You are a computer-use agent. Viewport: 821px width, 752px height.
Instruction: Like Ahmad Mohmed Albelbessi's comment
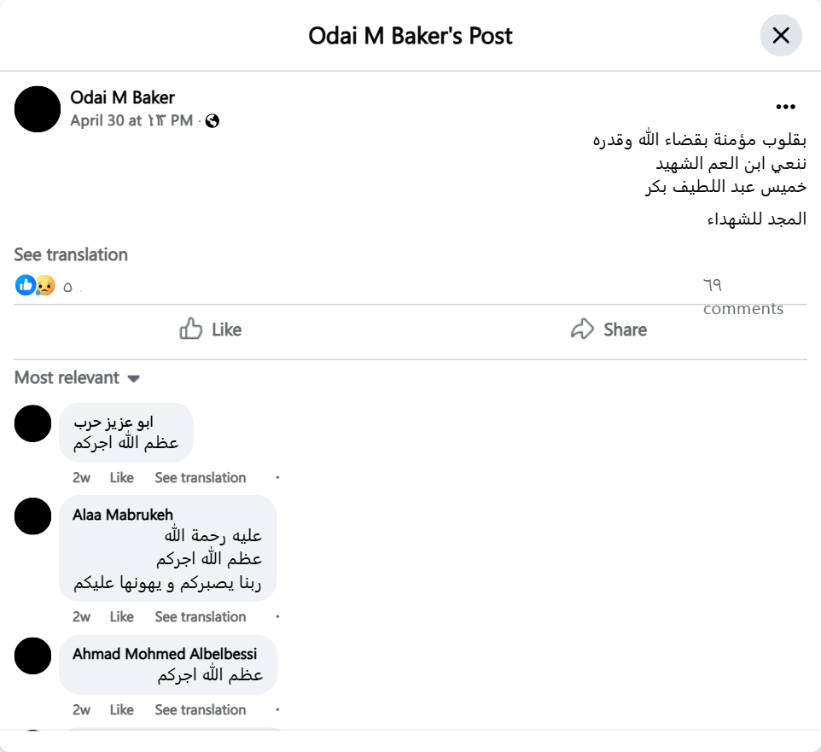[122, 709]
